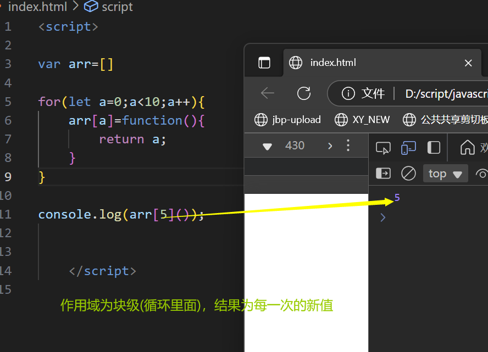Clear the console with the ban icon
This screenshot has height=352, width=488.
pyautogui.click(x=408, y=174)
